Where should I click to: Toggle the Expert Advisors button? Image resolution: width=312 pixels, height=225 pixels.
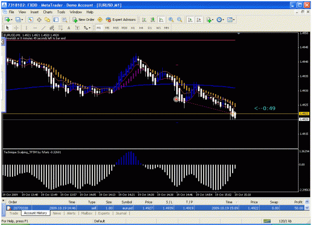(121, 19)
